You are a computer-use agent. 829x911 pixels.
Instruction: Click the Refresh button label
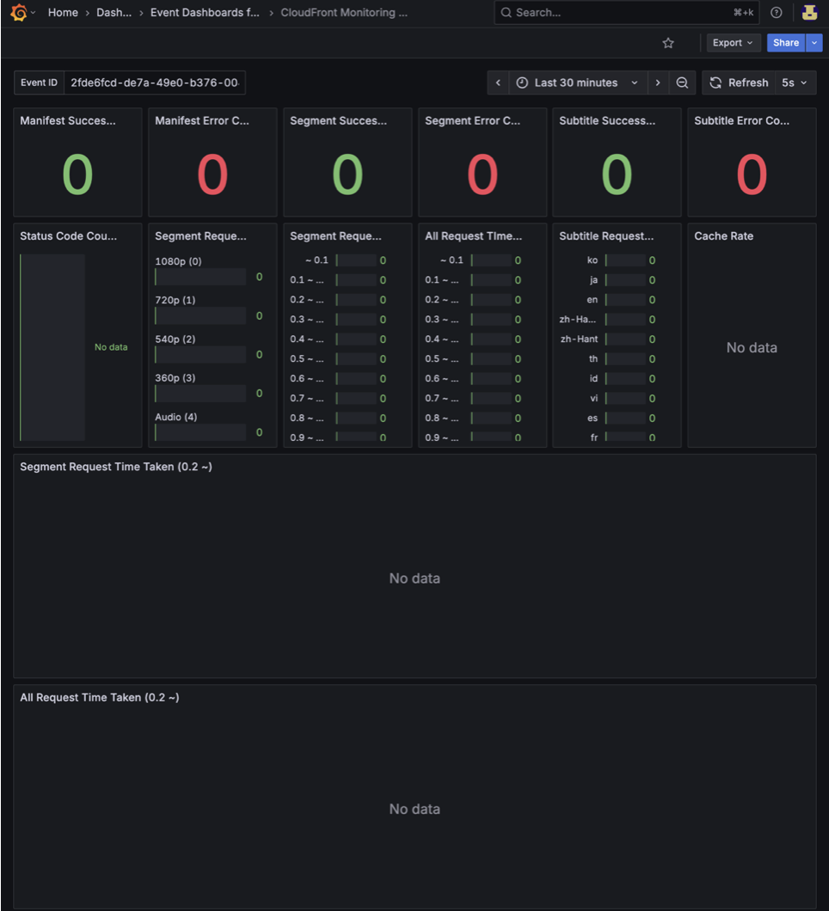[x=748, y=83]
